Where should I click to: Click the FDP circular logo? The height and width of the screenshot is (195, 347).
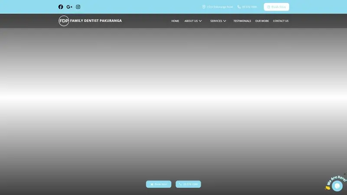(x=64, y=21)
